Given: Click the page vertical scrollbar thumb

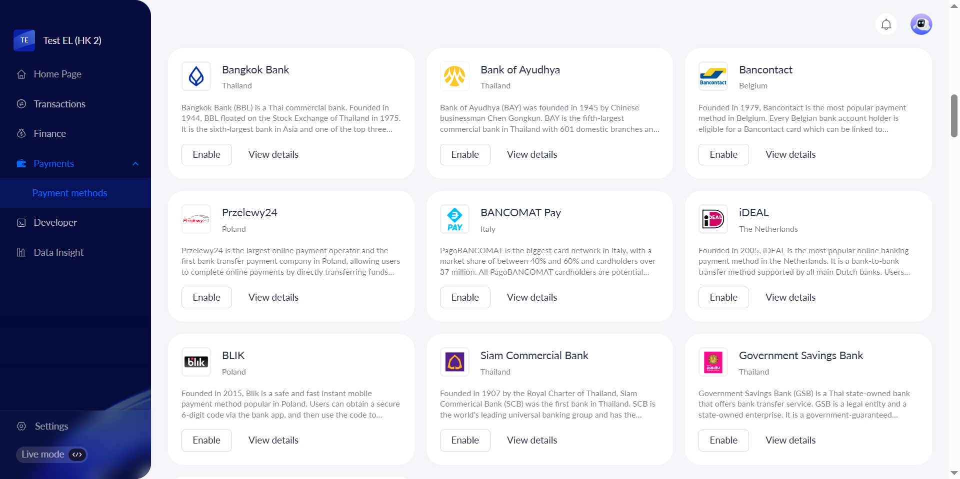Looking at the screenshot, I should (x=954, y=115).
